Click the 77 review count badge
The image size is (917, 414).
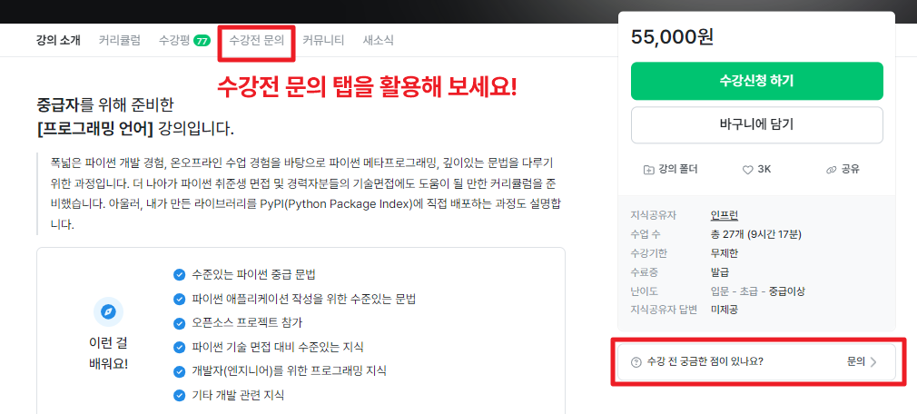coord(202,41)
